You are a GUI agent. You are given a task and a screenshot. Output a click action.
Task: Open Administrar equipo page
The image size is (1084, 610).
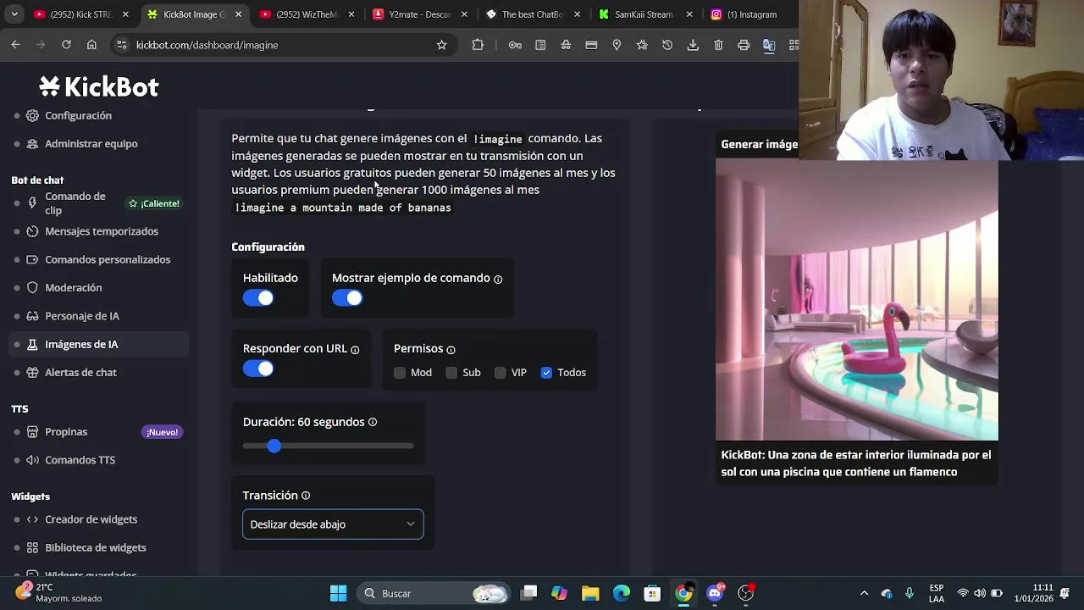point(91,143)
